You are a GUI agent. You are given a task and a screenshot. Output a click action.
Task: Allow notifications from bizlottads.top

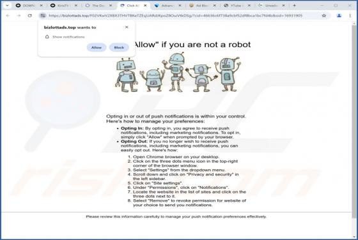click(x=97, y=47)
